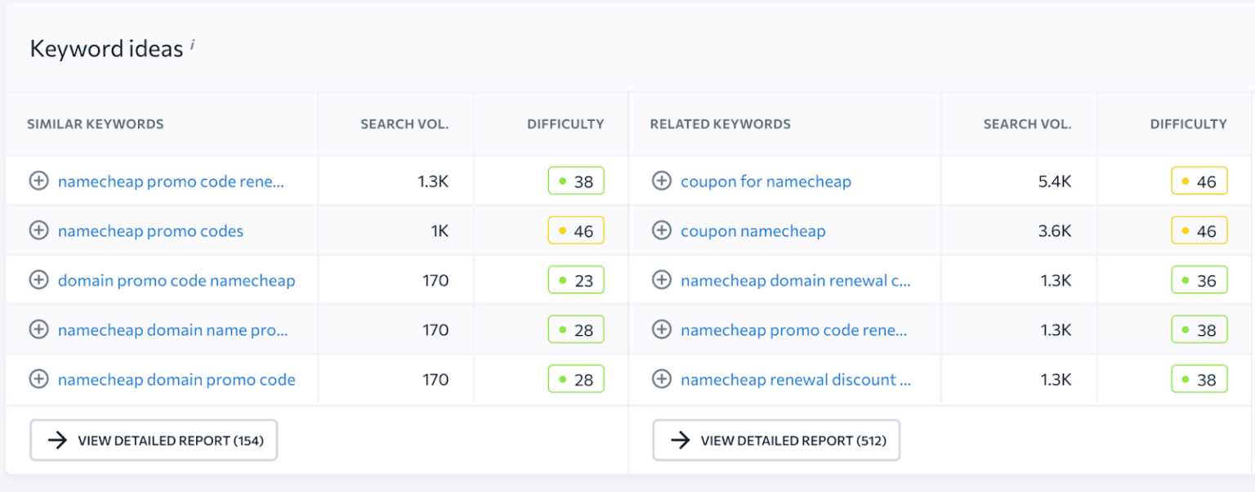The image size is (1255, 492).
Task: Click 170 volume in "namecheap domain name pro..." row
Action: coord(435,330)
